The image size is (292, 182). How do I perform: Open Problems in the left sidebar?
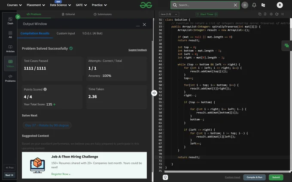tap(10, 78)
